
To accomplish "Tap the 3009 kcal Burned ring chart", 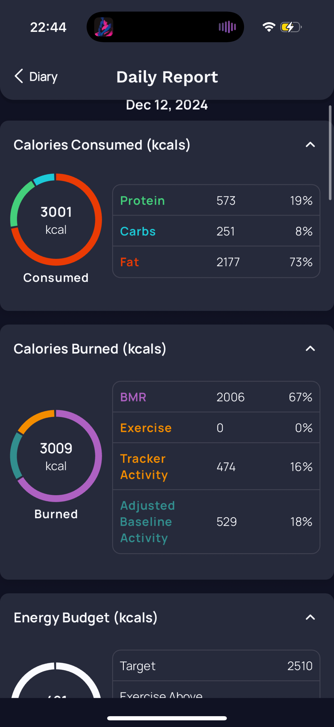I will tap(56, 456).
